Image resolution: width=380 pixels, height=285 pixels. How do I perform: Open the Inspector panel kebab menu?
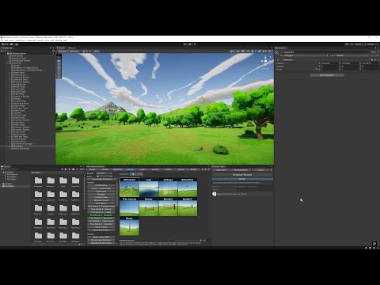tap(378, 48)
